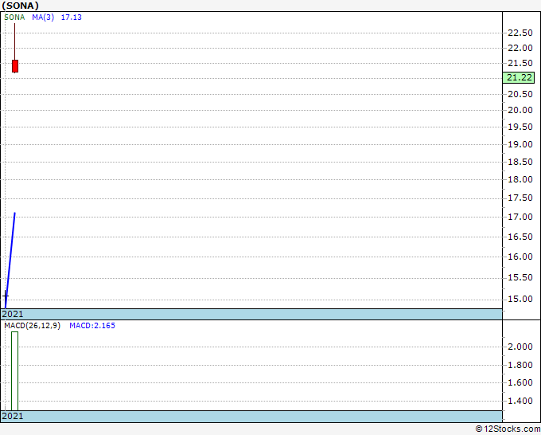The width and height of the screenshot is (541, 435).
Task: Click the red SONA candlestick body
Action: point(15,66)
